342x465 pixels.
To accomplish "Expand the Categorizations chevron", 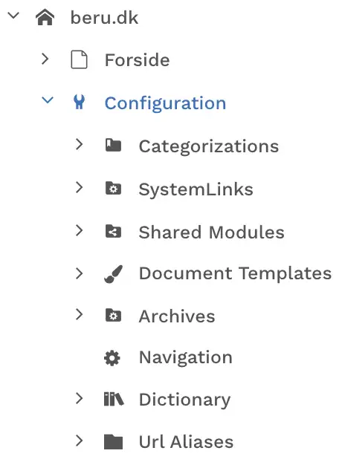I will pyautogui.click(x=79, y=144).
